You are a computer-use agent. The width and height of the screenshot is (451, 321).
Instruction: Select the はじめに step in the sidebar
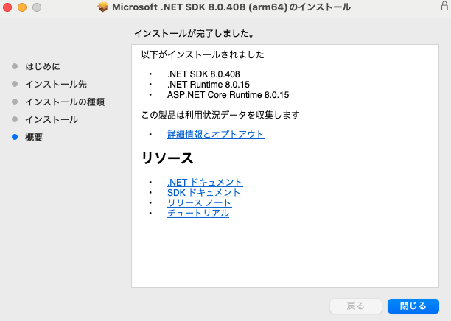pyautogui.click(x=42, y=66)
